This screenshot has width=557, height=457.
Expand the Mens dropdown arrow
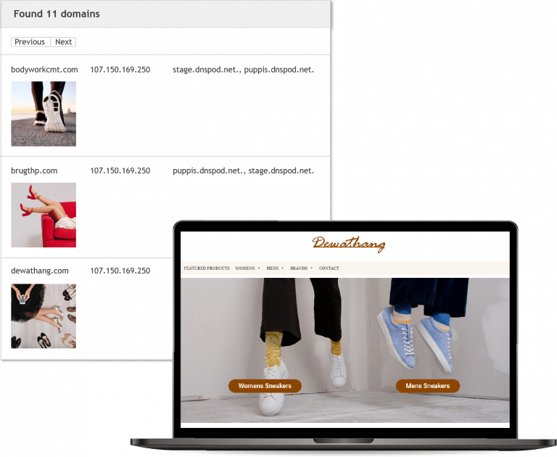pos(283,268)
